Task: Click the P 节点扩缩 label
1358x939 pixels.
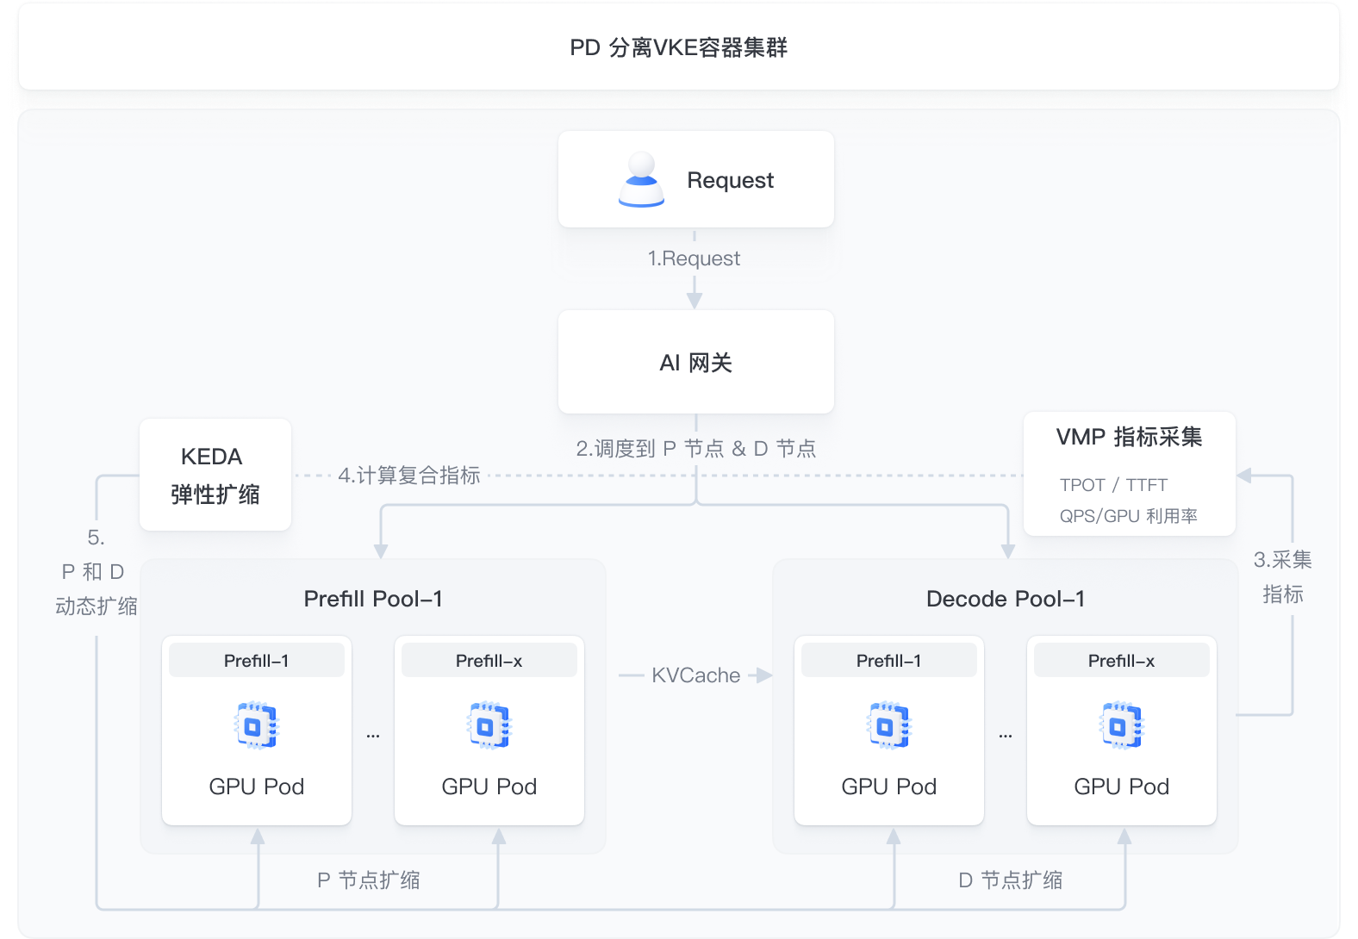Action: click(369, 880)
